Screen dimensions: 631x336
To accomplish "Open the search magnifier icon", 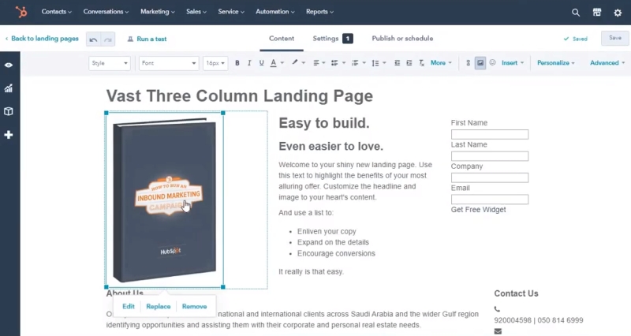I will pyautogui.click(x=576, y=13).
